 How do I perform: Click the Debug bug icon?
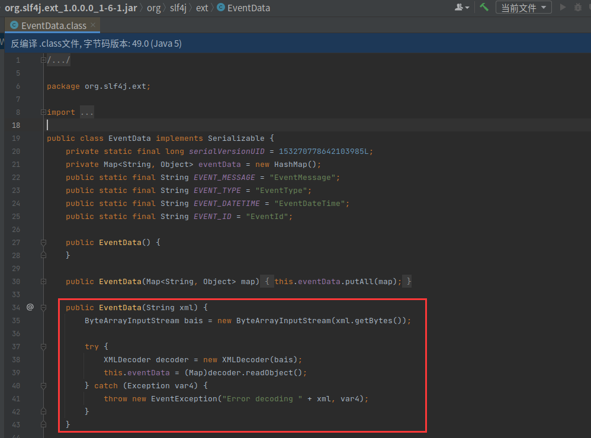tap(578, 7)
